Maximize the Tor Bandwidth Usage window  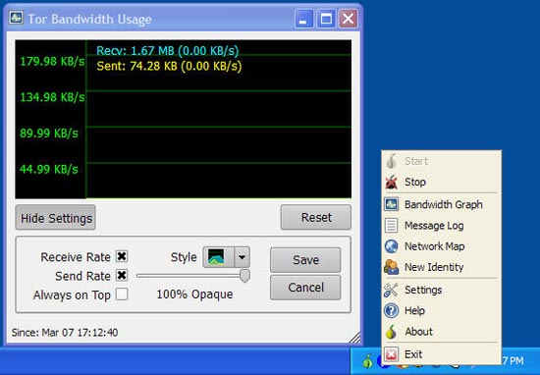pos(326,19)
